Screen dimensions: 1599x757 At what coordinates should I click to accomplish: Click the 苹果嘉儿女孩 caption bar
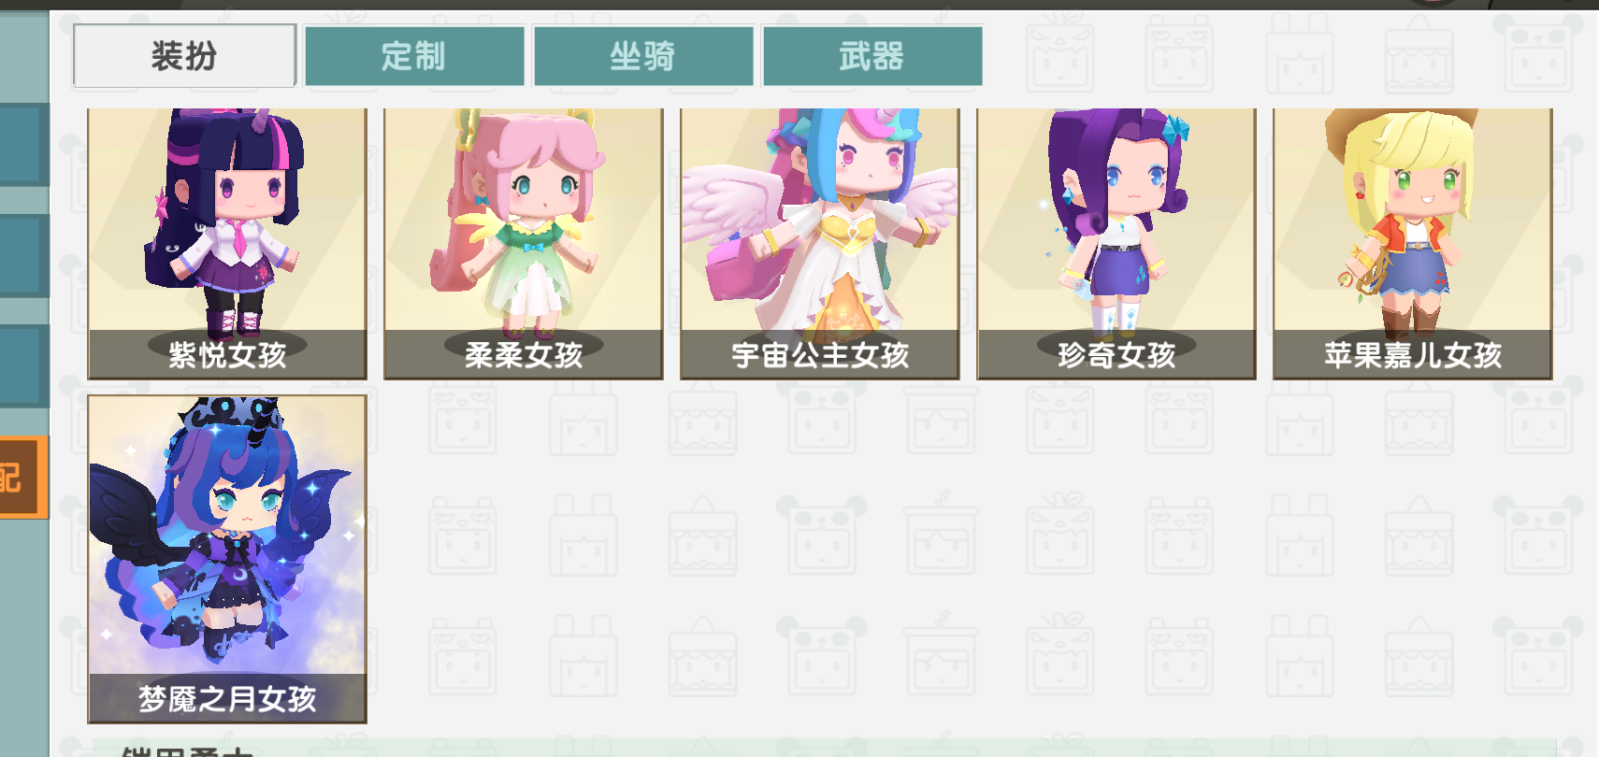[1413, 354]
